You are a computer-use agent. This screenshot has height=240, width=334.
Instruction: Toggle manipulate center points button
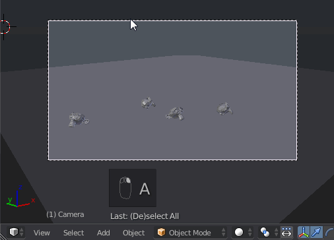click(x=286, y=232)
